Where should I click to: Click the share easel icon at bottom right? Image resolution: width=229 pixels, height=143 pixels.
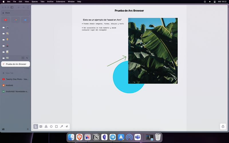click(x=223, y=126)
